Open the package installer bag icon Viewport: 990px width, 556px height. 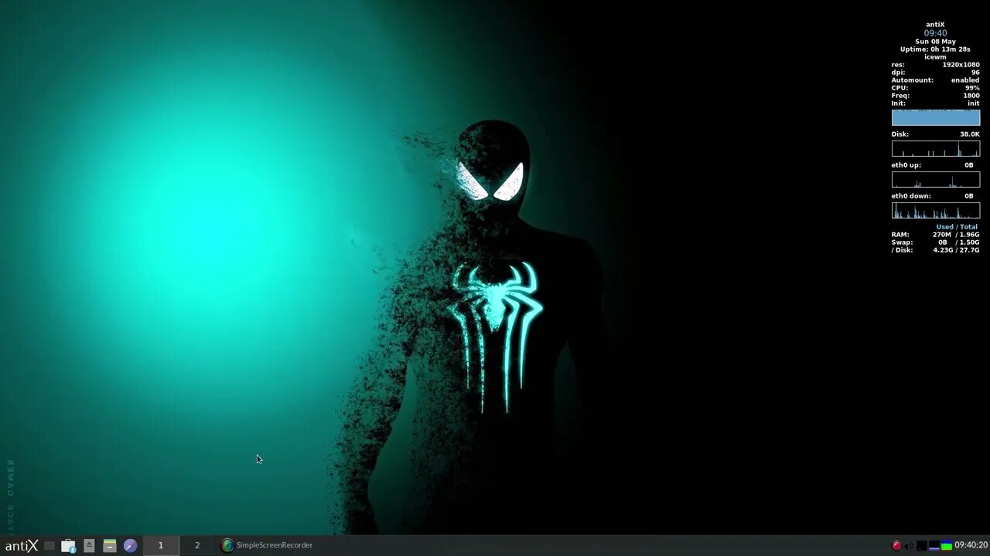(68, 546)
